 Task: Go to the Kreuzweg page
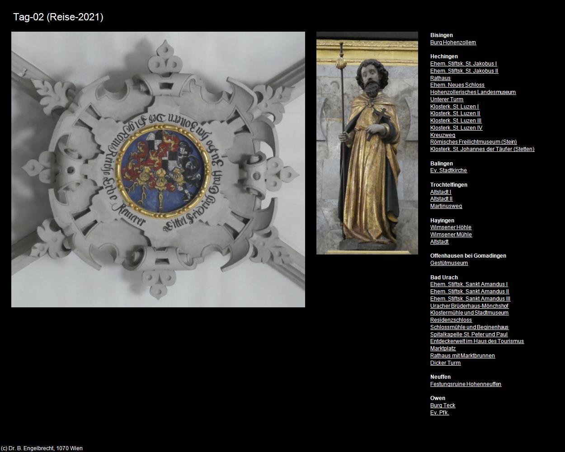click(x=443, y=135)
